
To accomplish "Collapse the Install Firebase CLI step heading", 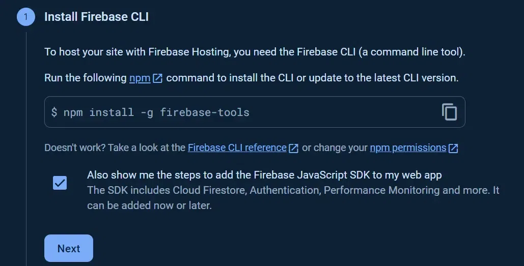I will pyautogui.click(x=96, y=17).
